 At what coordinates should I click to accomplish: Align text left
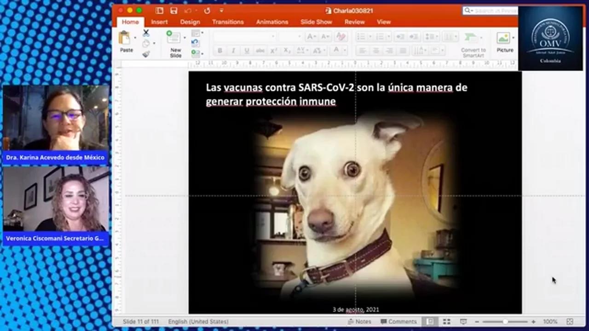(x=362, y=51)
